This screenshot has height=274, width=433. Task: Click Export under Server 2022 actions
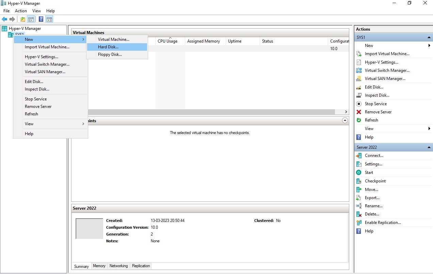pos(372,198)
